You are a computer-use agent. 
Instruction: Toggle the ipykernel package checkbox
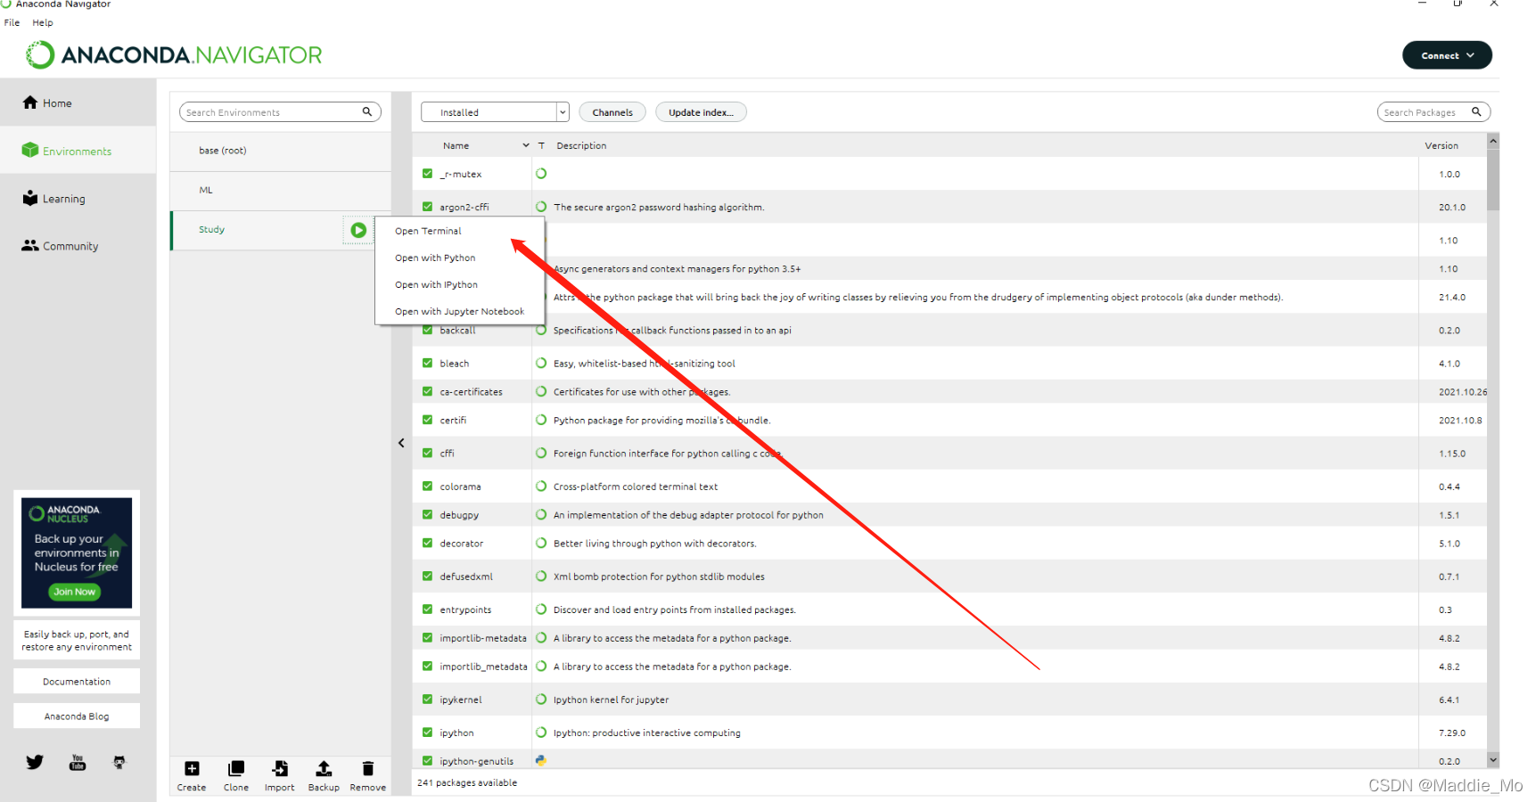(x=428, y=700)
